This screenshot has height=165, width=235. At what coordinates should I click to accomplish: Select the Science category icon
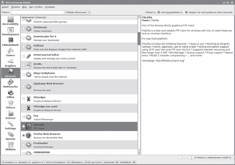tap(10, 115)
